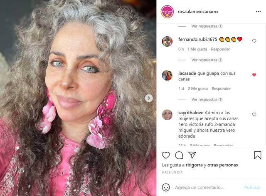Expand replies under fernando.rubi.1675's comment
The width and height of the screenshot is (266, 196).
tap(207, 60)
